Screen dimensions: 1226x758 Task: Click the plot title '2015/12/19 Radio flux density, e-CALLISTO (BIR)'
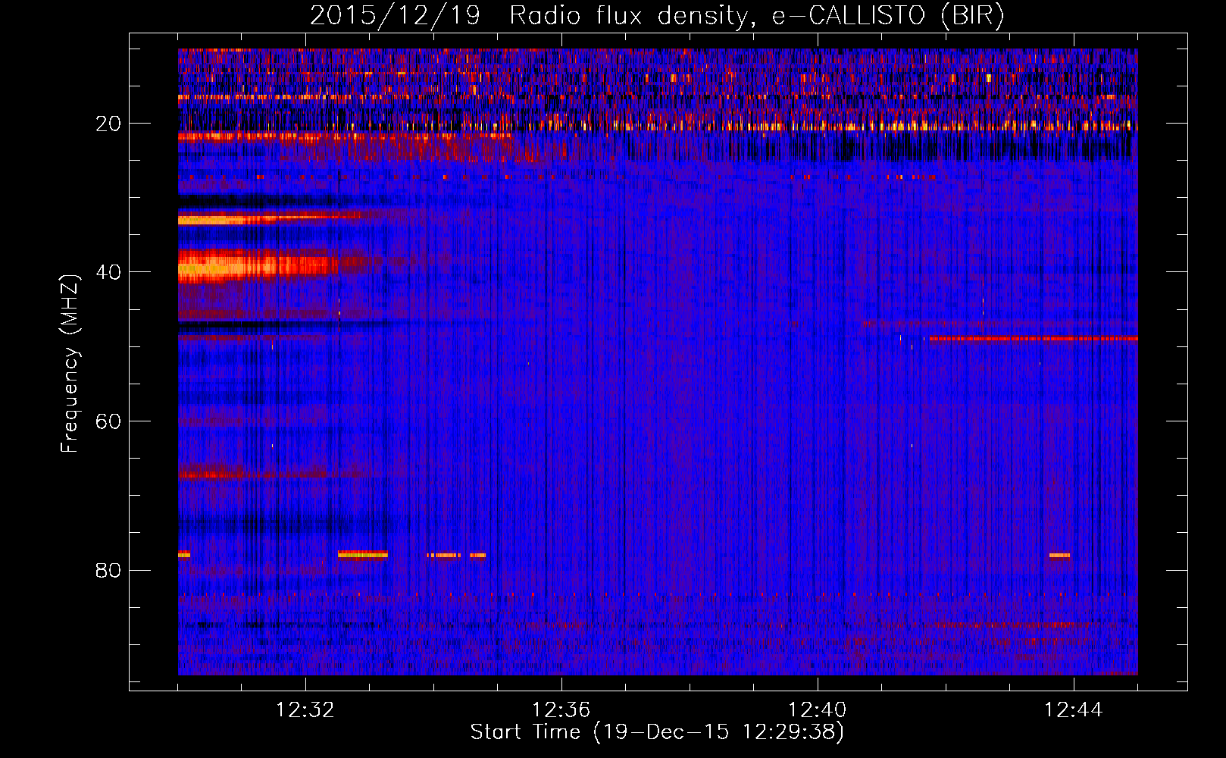point(656,16)
